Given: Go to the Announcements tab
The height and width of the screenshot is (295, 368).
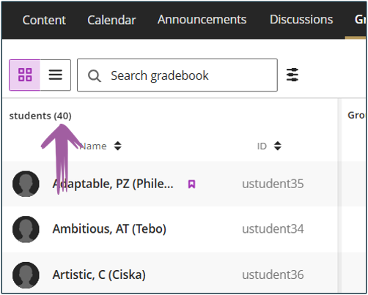Looking at the screenshot, I should pyautogui.click(x=202, y=20).
